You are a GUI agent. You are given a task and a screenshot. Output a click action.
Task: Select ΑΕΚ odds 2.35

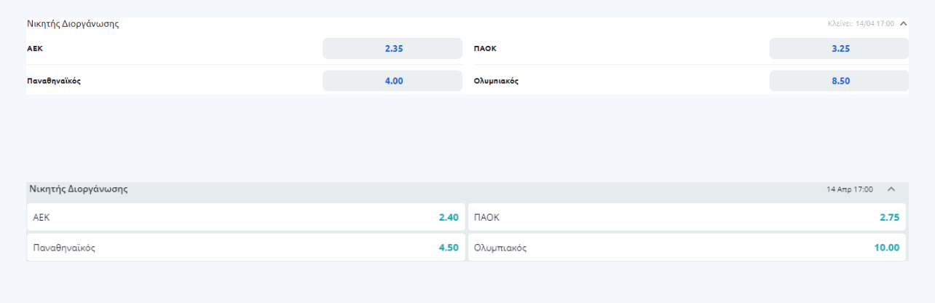[392, 49]
